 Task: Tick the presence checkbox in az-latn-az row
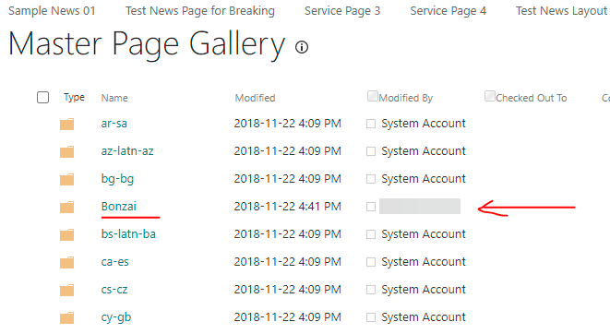coord(371,151)
